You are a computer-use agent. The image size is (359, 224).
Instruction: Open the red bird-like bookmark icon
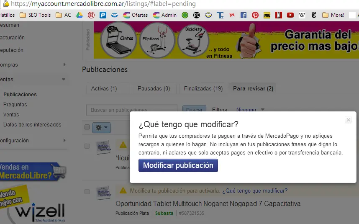pyautogui.click(x=232, y=15)
